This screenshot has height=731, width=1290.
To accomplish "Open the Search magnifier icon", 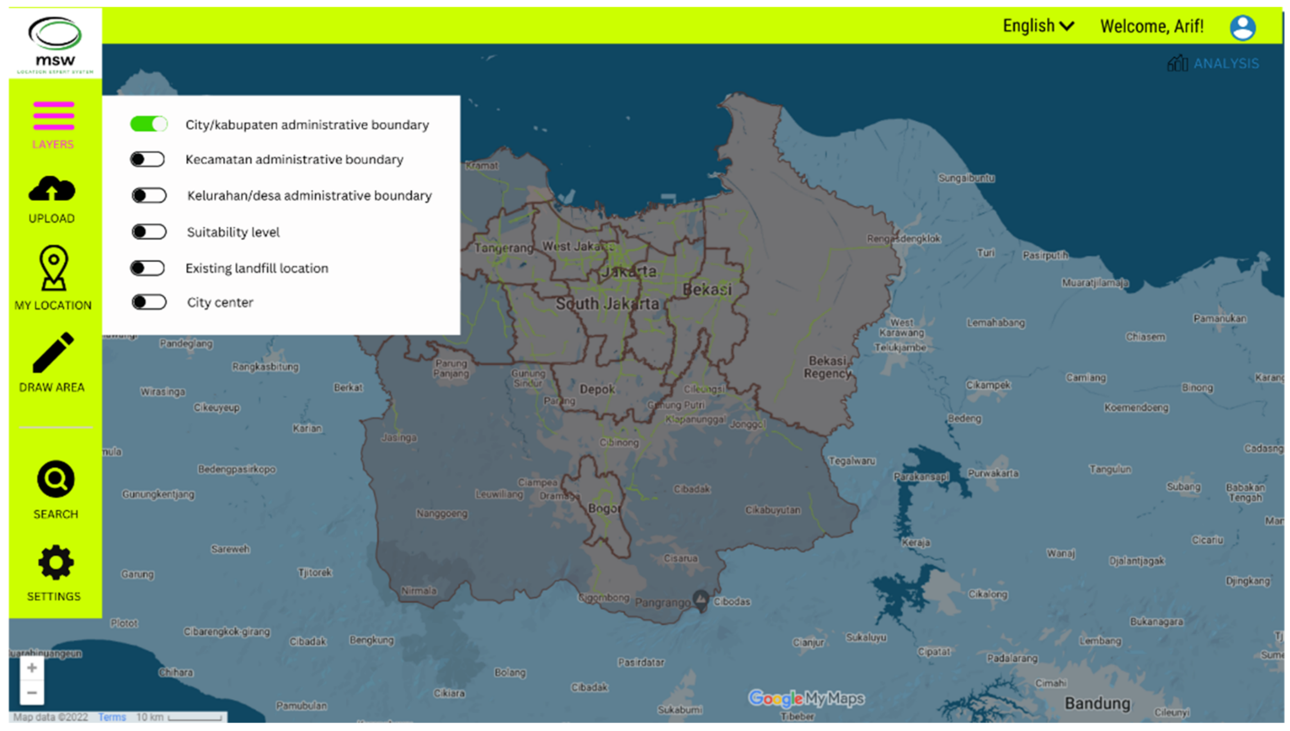I will point(55,479).
